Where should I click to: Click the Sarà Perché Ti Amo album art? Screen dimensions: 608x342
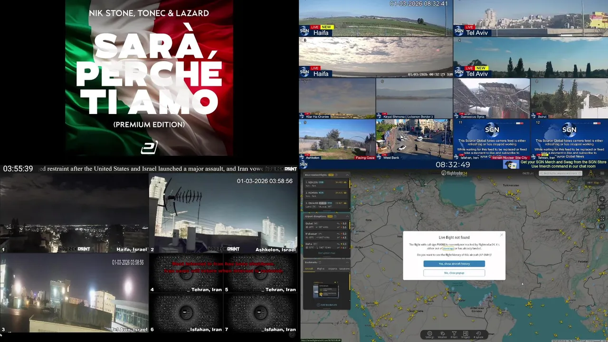[x=149, y=78]
